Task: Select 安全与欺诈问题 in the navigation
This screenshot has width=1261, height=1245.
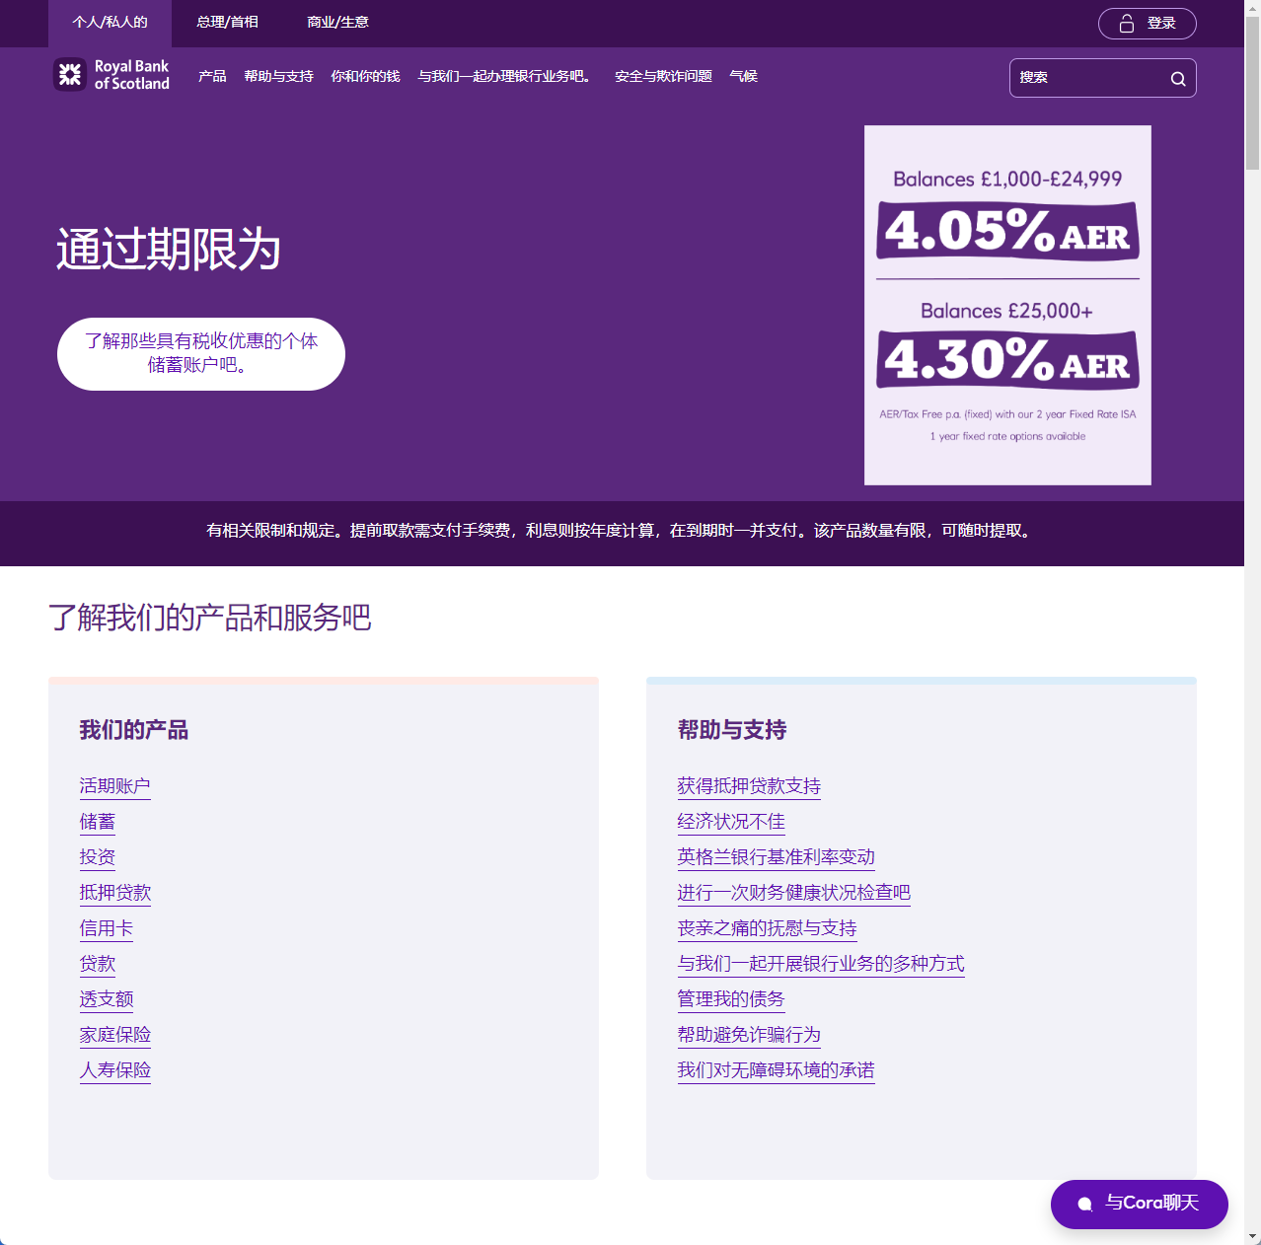Action: [662, 75]
